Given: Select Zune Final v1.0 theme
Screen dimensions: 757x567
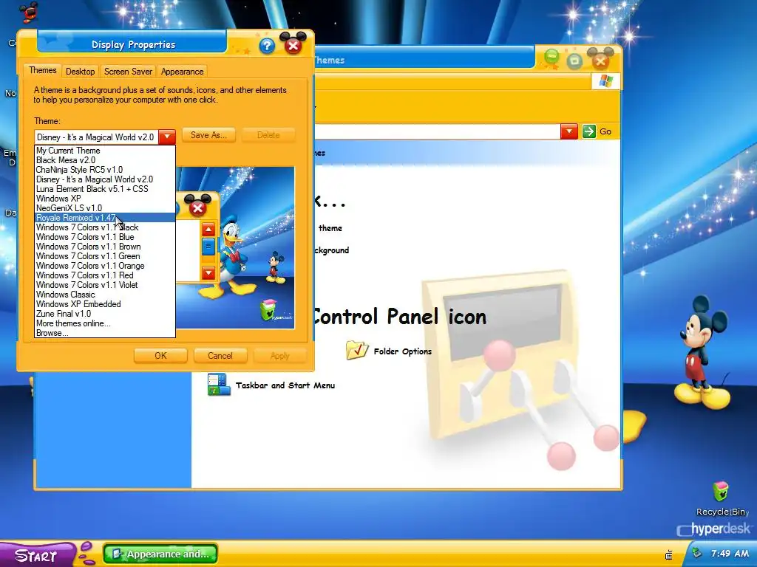Looking at the screenshot, I should pos(105,314).
